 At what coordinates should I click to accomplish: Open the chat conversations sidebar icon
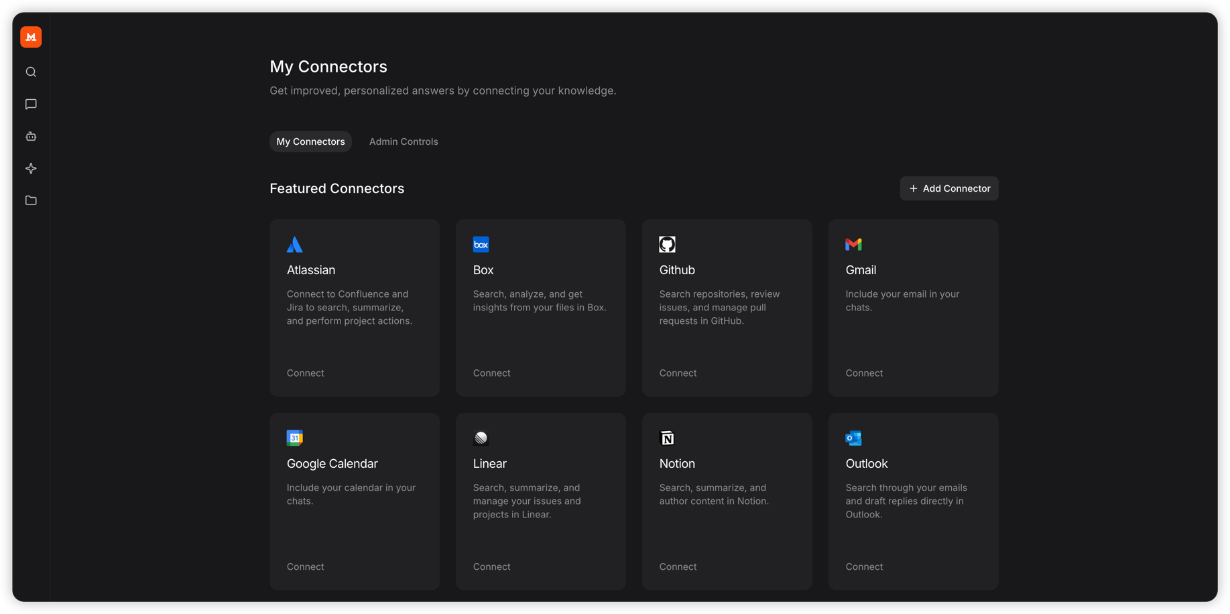point(30,104)
